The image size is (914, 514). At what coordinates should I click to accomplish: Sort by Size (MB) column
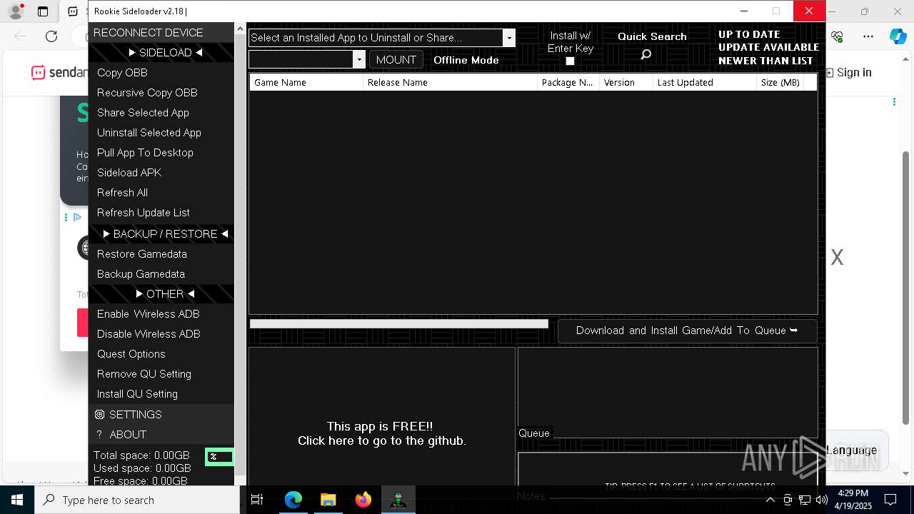tap(780, 82)
